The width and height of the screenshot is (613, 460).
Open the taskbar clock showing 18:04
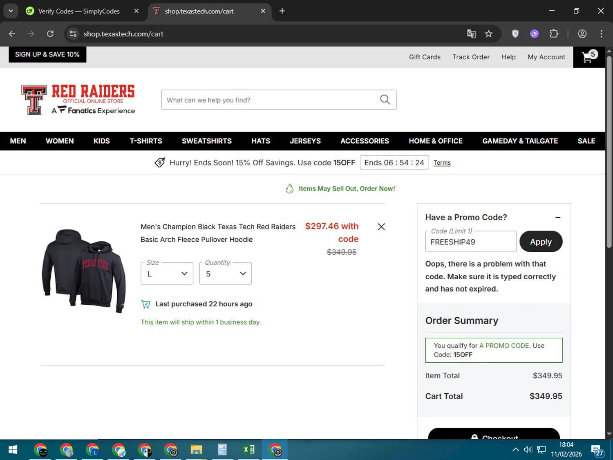point(566,450)
